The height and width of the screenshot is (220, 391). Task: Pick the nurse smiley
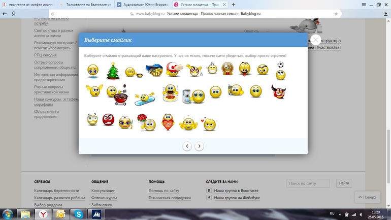click(x=125, y=122)
